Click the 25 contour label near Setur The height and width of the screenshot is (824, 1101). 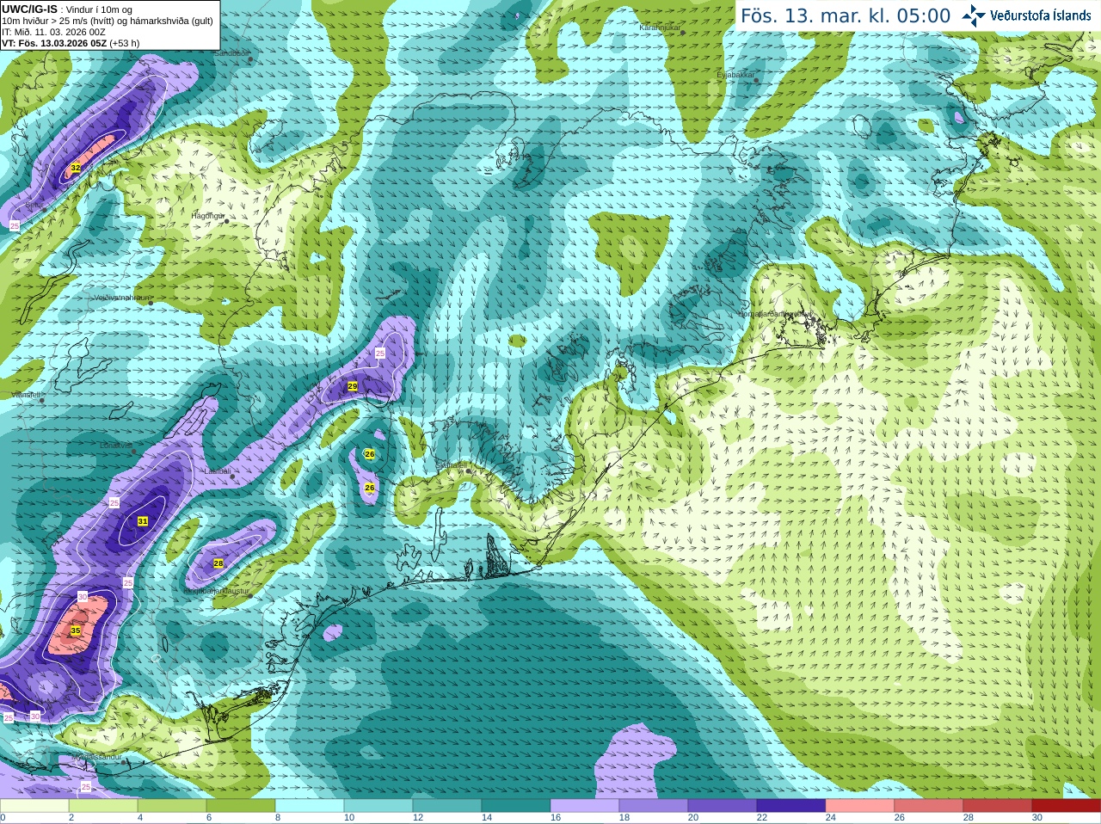click(x=15, y=225)
